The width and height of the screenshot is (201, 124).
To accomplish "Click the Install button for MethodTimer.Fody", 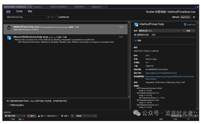I will tap(188, 31).
